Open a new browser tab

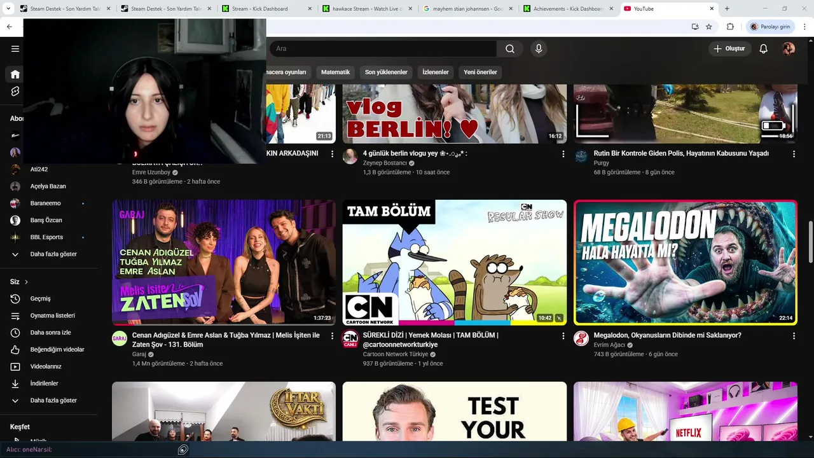(x=727, y=9)
